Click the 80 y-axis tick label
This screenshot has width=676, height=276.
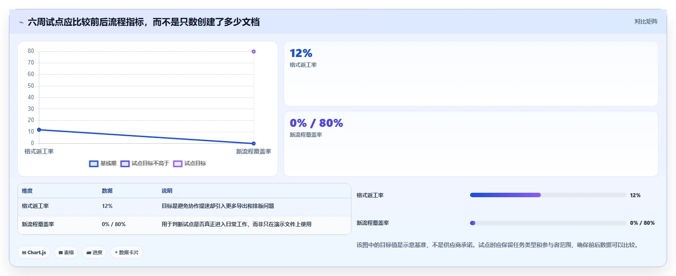pyautogui.click(x=31, y=51)
